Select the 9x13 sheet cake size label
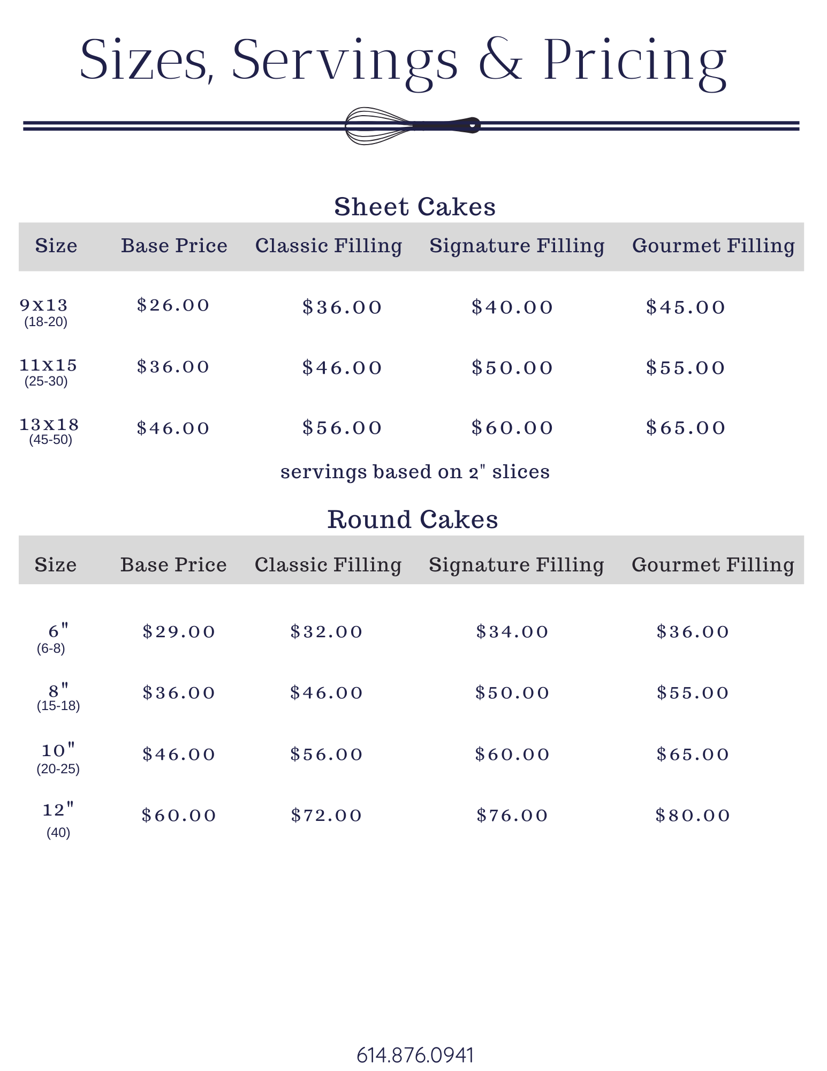 (x=44, y=305)
